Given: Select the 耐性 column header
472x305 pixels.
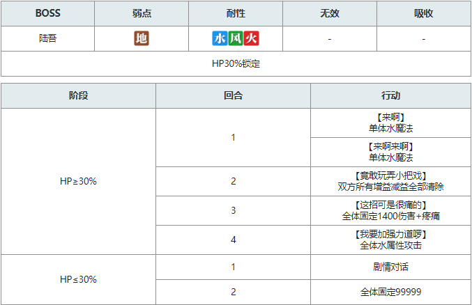Looking at the screenshot, I should point(236,13).
